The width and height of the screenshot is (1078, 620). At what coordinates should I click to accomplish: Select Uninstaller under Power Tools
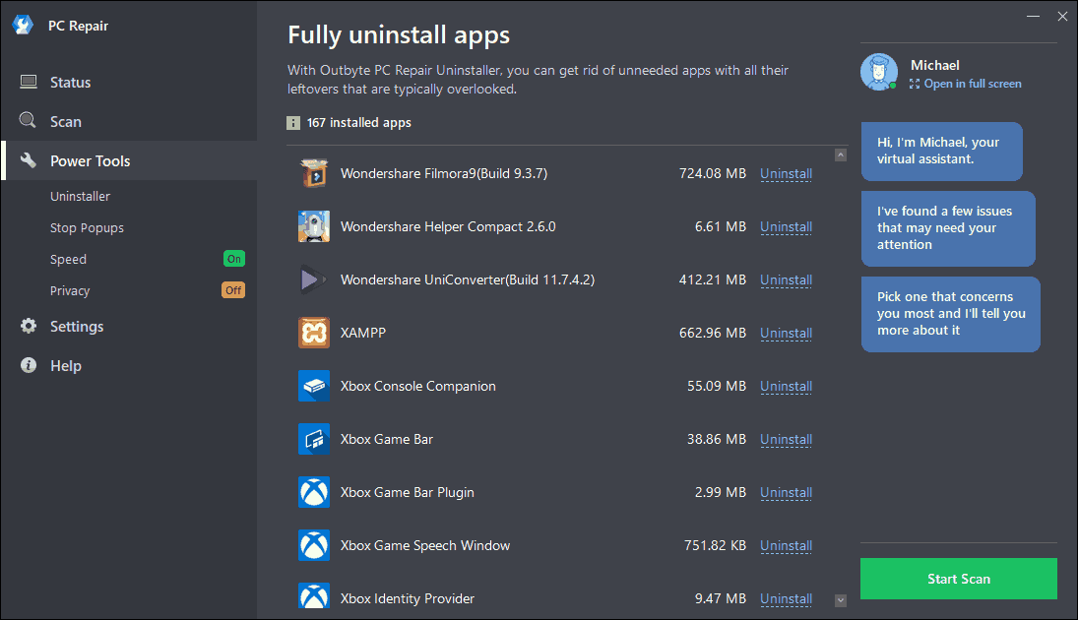82,196
